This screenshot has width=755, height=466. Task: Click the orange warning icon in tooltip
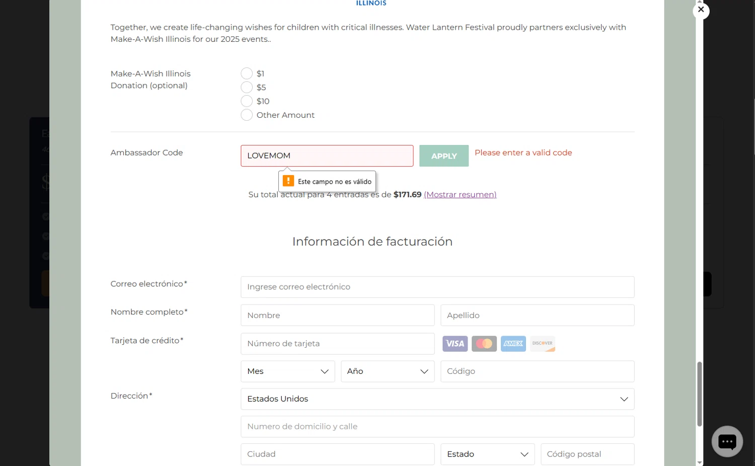pyautogui.click(x=288, y=181)
